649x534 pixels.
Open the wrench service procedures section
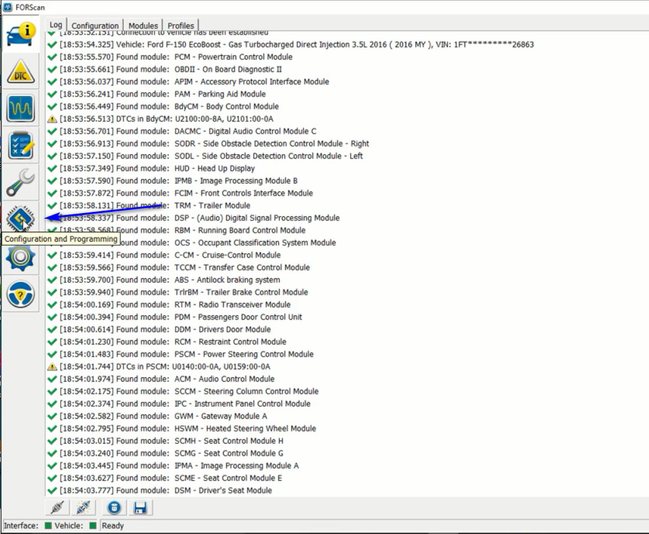20,182
